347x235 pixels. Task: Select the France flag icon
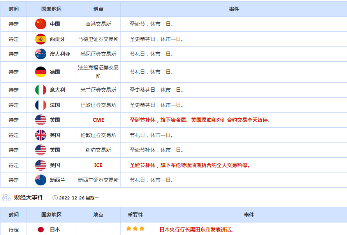coord(41,105)
